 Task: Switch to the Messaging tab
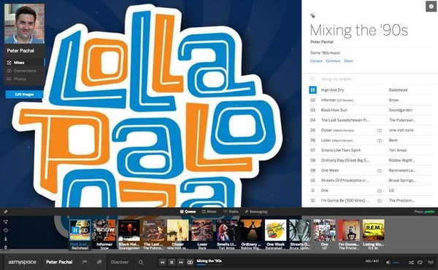256,212
